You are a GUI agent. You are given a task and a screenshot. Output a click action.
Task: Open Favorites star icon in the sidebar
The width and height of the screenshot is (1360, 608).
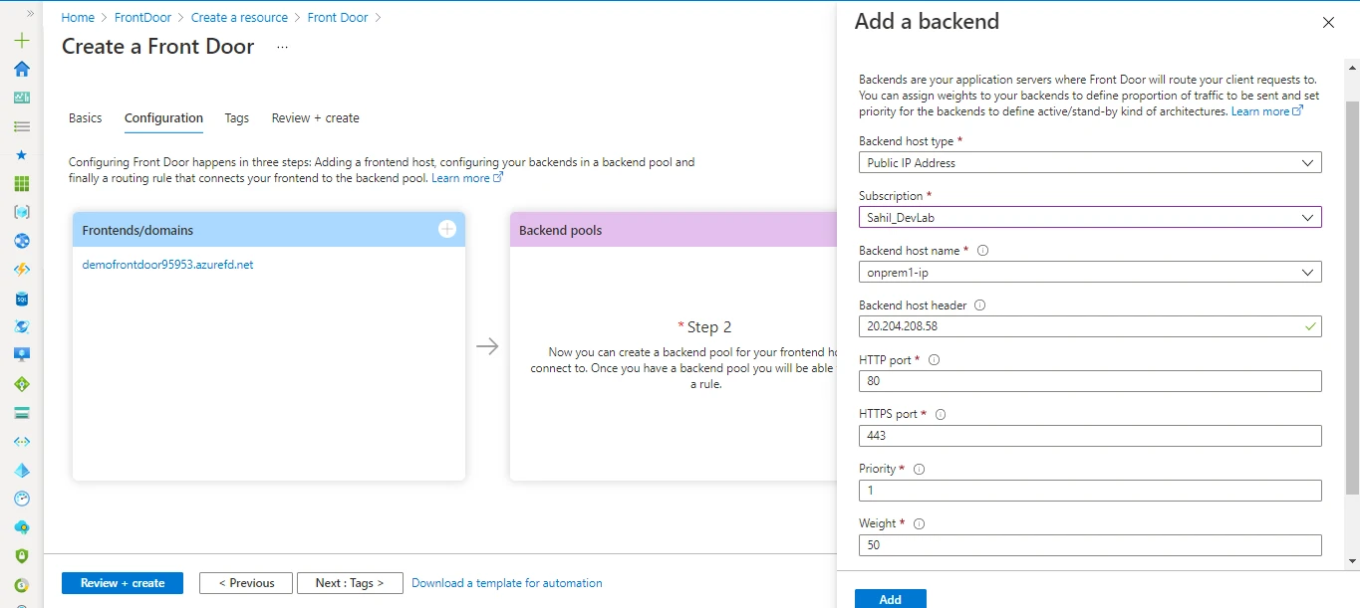coord(22,155)
